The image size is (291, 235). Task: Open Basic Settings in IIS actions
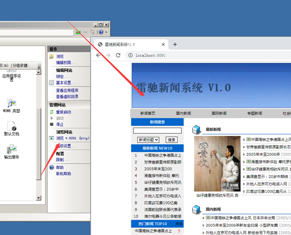[66, 83]
